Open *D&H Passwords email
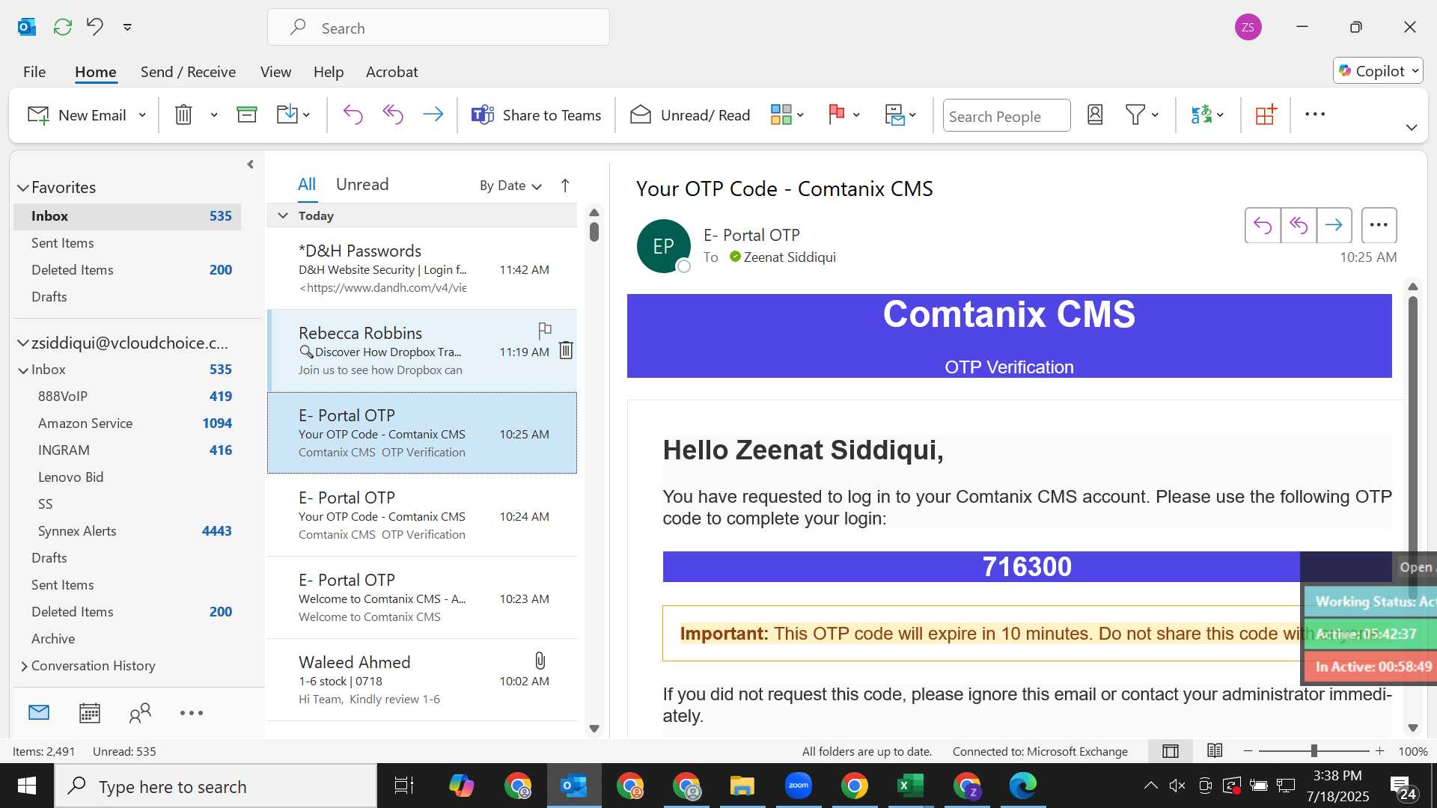The width and height of the screenshot is (1437, 808). (x=422, y=269)
